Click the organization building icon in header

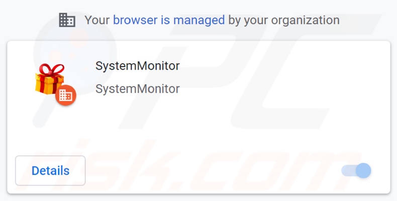pos(67,20)
